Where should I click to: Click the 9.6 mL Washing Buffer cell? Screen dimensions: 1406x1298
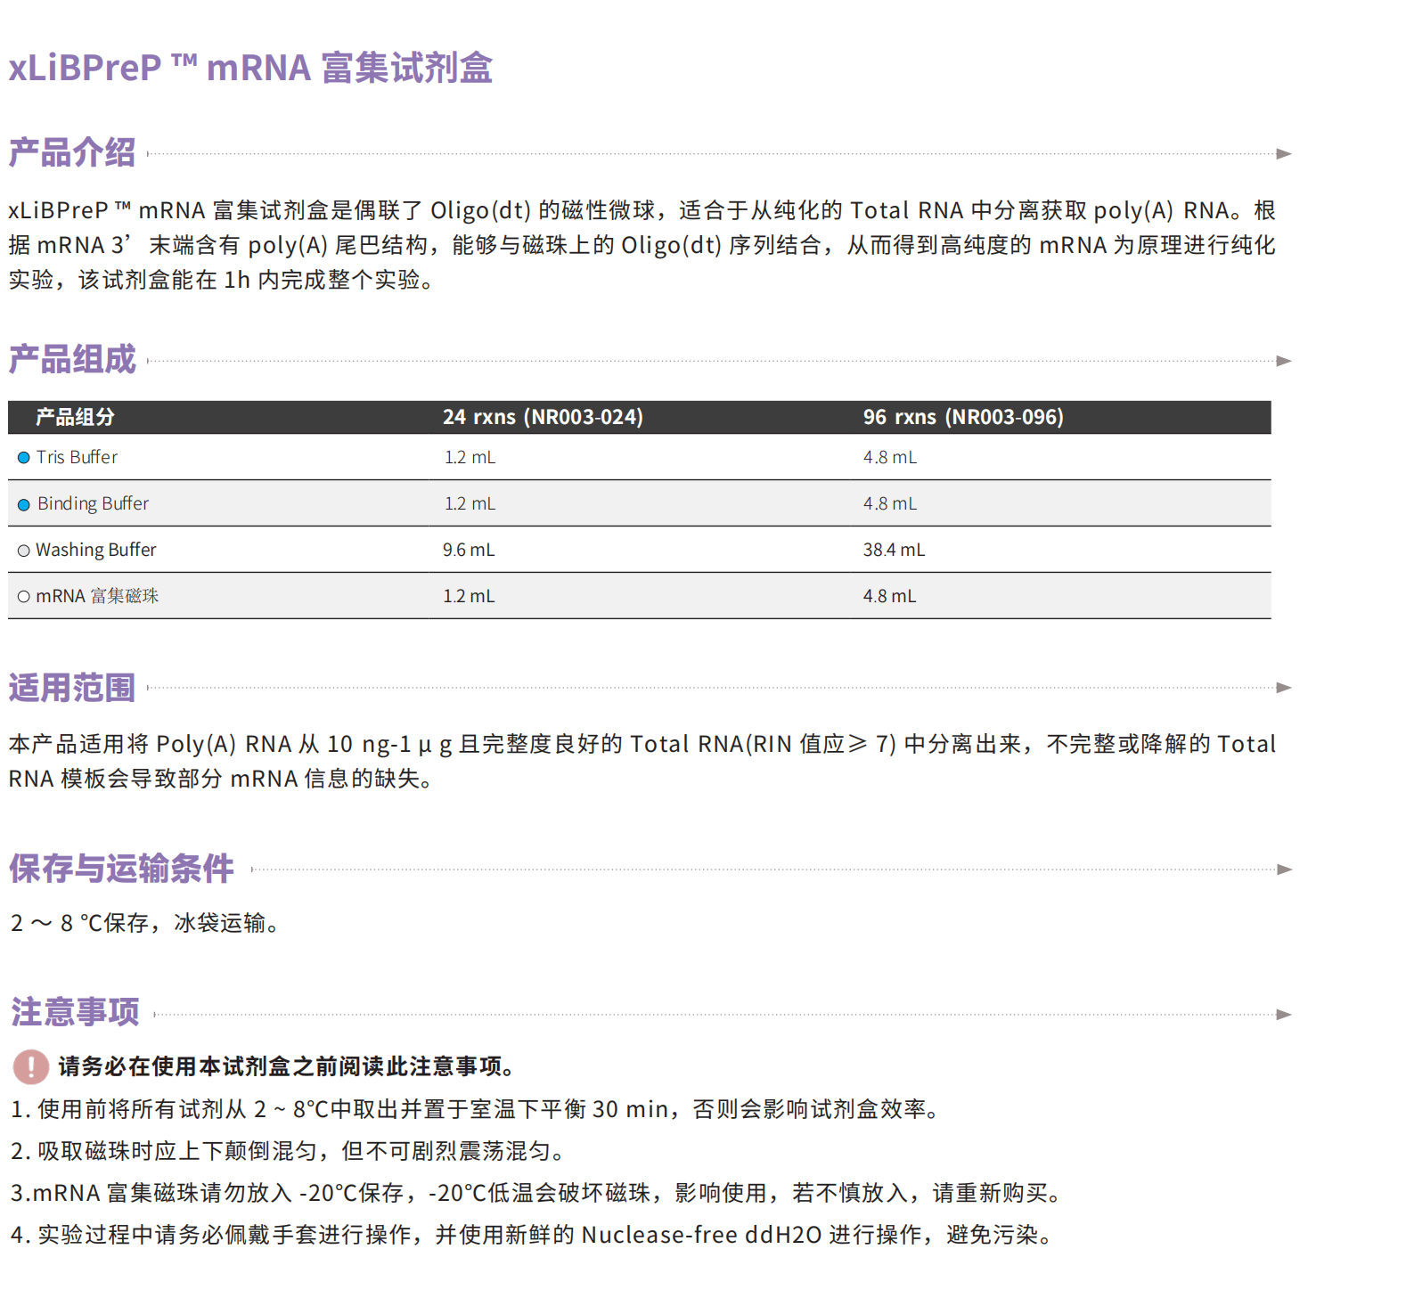469,550
